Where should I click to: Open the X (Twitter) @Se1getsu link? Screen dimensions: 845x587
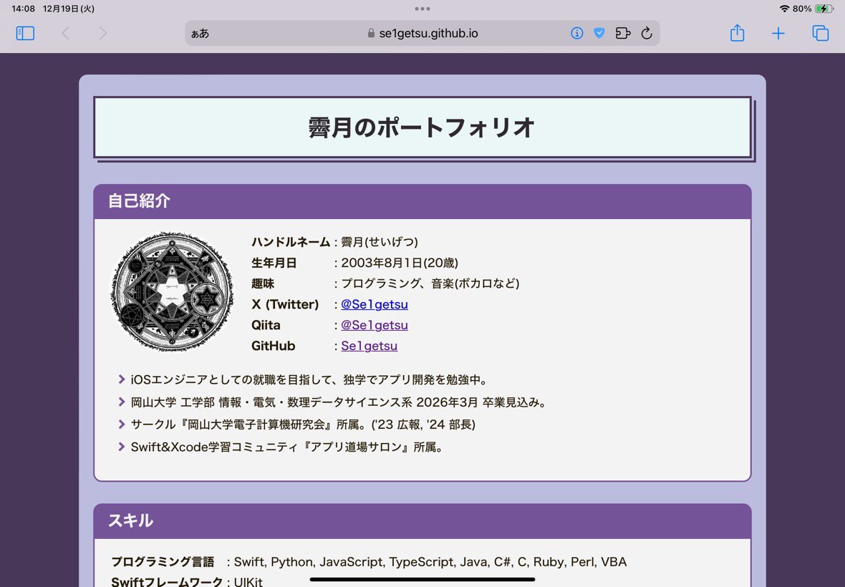coord(375,304)
